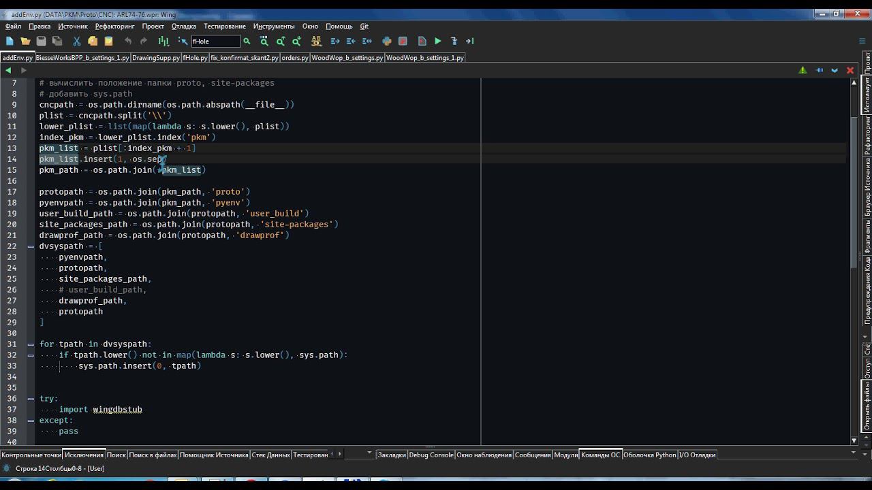Open the Поиск в файлах panel tab
This screenshot has width=872, height=490.
pyautogui.click(x=153, y=455)
